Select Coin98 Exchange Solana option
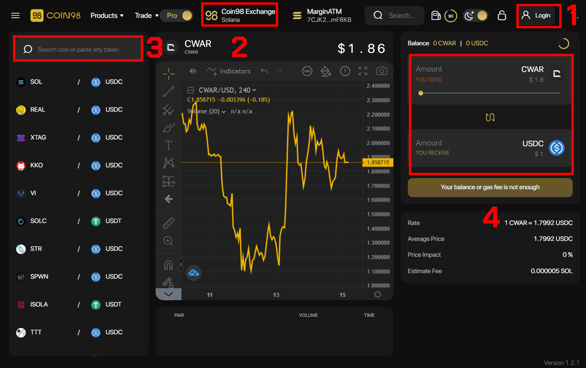 (240, 15)
